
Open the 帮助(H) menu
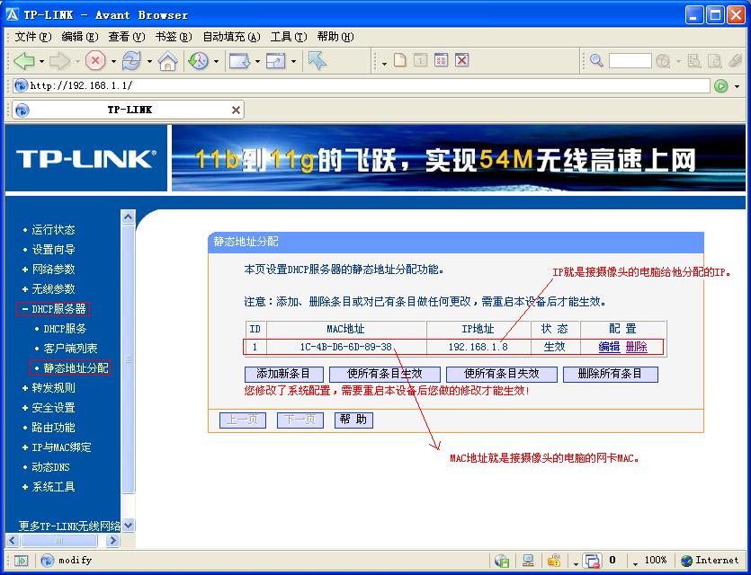[x=335, y=37]
